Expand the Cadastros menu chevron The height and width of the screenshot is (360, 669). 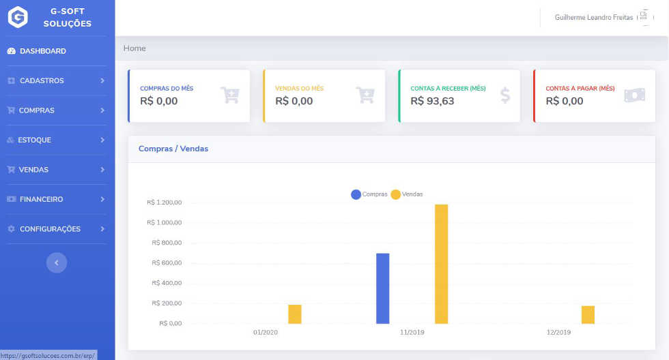tap(102, 81)
